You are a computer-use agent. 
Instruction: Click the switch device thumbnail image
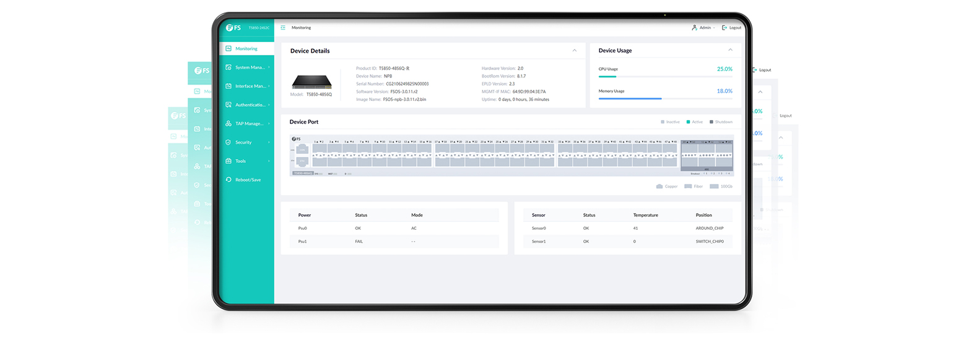(312, 82)
